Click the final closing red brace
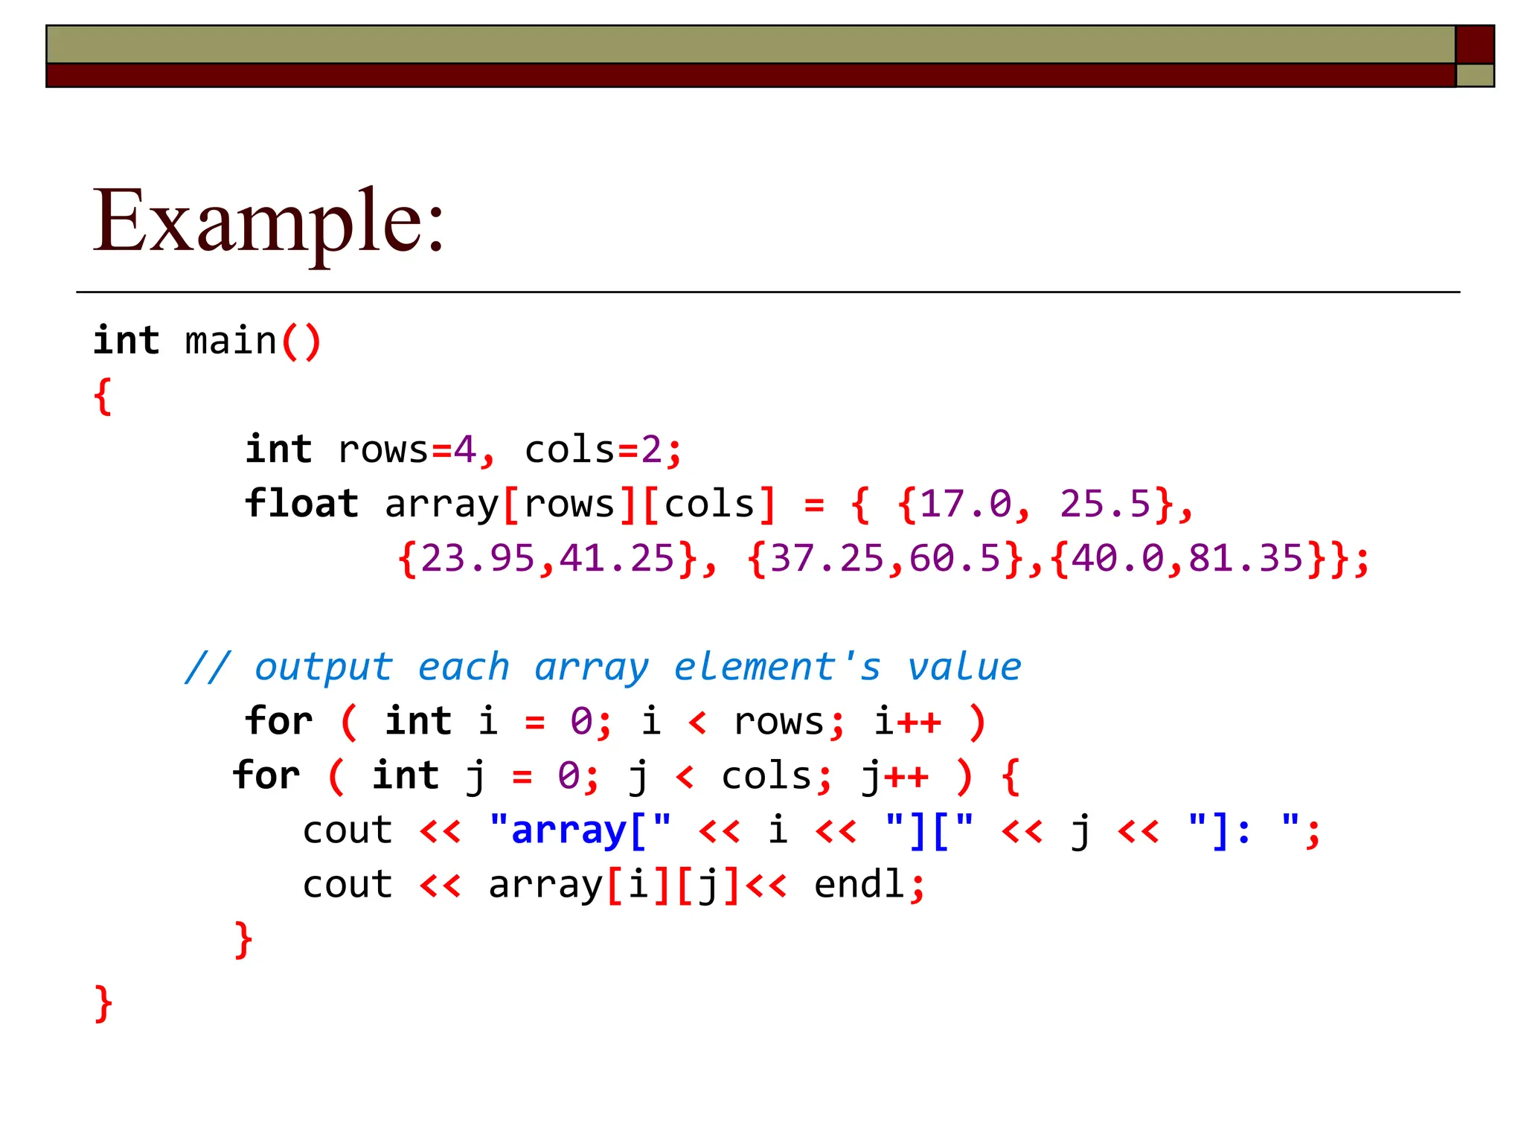The height and width of the screenshot is (1143, 1524). pyautogui.click(x=103, y=1003)
